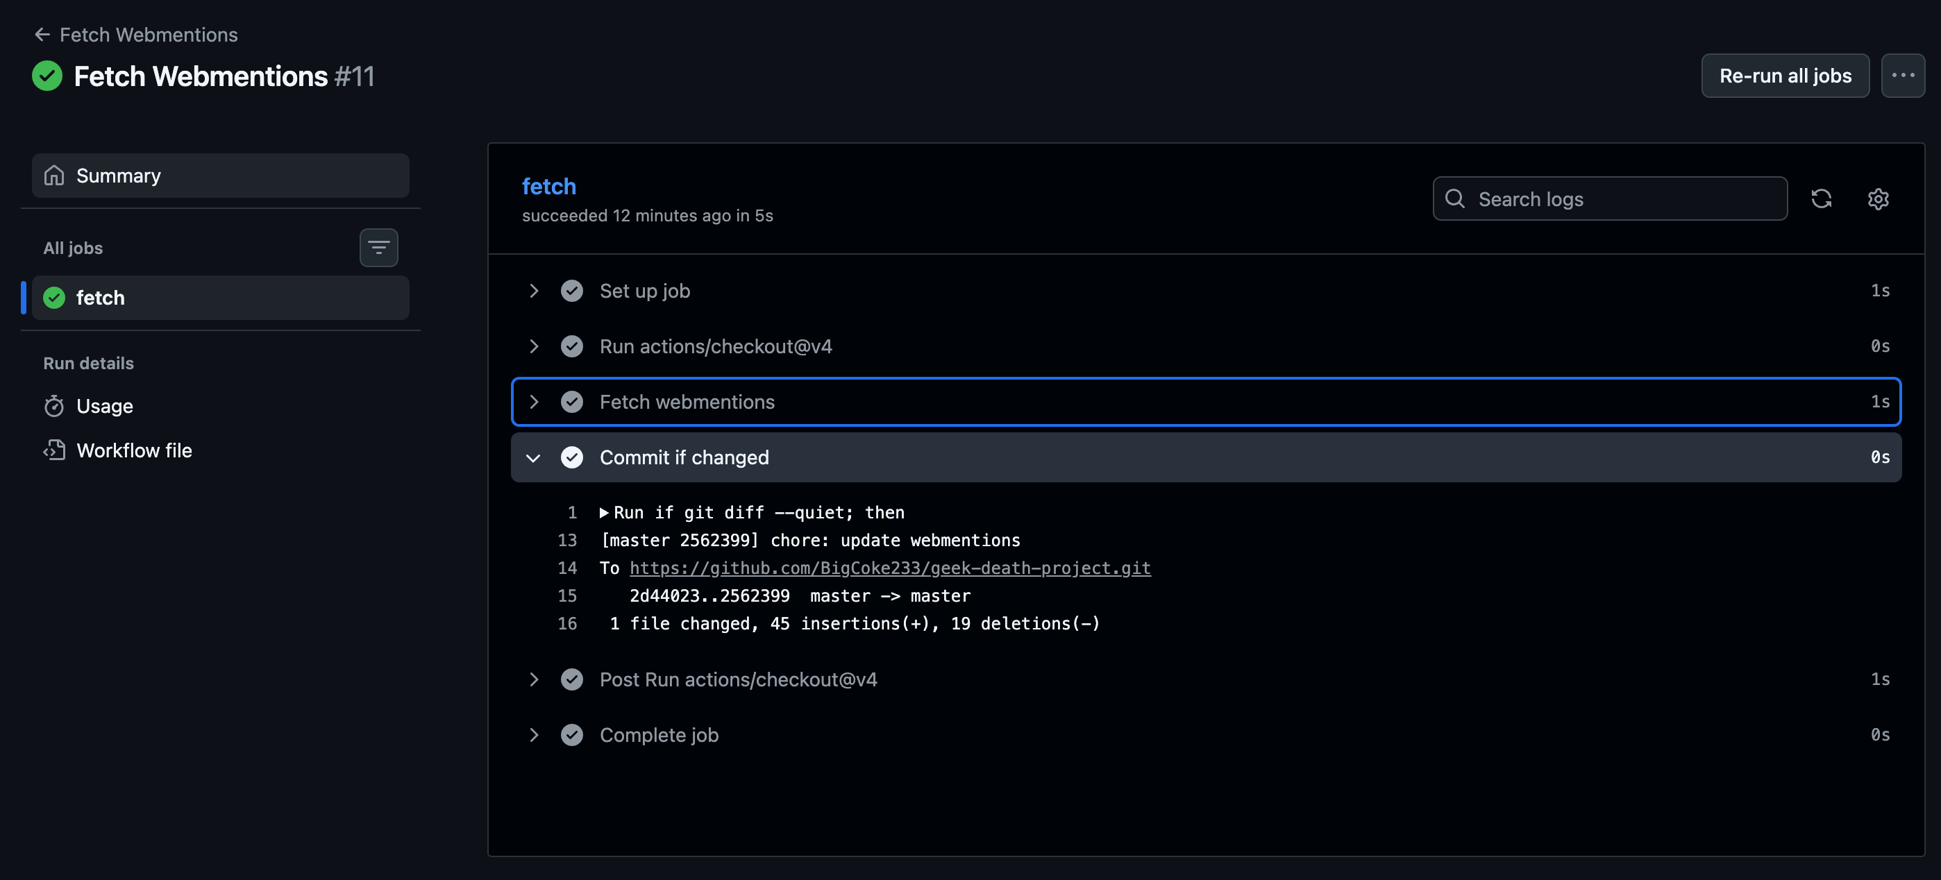Expand the Run command disclosure triangle
Viewport: 1941px width, 880px height.
tap(603, 513)
